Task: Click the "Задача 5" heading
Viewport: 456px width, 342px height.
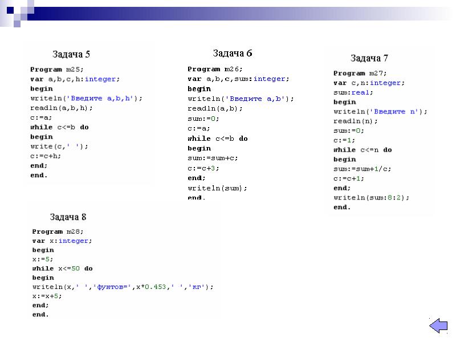Action: [71, 55]
